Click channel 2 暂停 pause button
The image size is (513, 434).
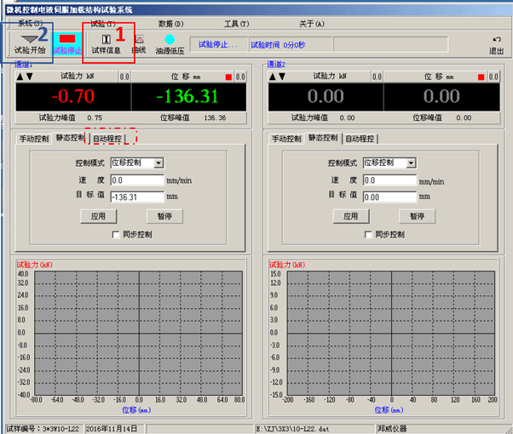pos(418,216)
